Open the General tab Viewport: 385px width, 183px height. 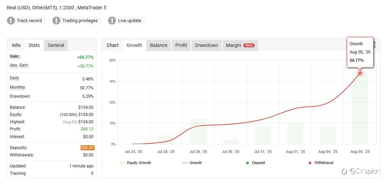click(x=56, y=45)
